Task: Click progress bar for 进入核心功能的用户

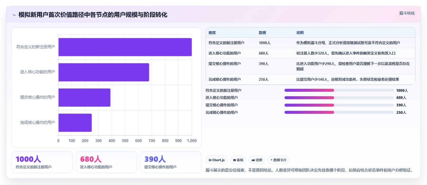Action: point(339,98)
